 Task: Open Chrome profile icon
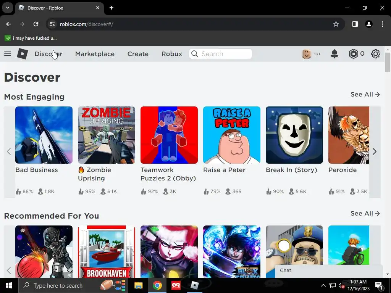pos(369,24)
